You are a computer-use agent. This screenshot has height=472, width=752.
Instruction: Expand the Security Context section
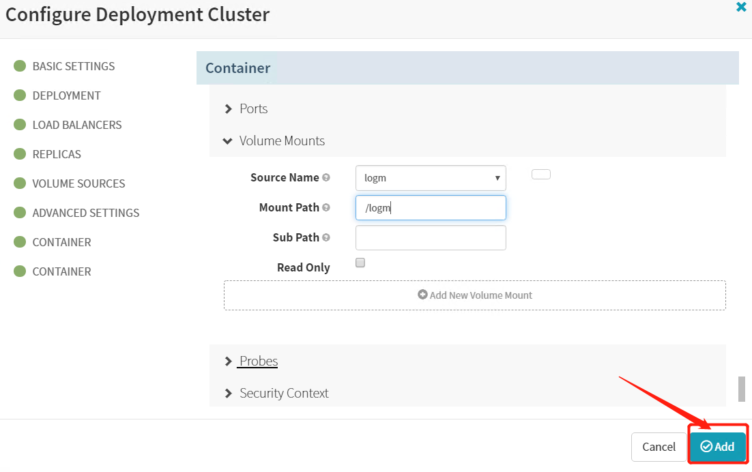coord(283,394)
